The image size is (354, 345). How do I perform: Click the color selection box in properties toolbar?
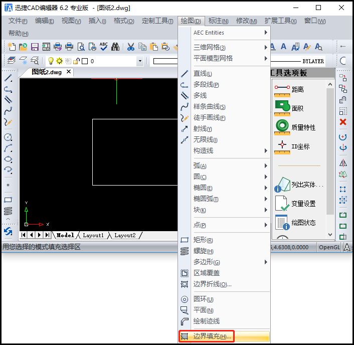click(164, 61)
